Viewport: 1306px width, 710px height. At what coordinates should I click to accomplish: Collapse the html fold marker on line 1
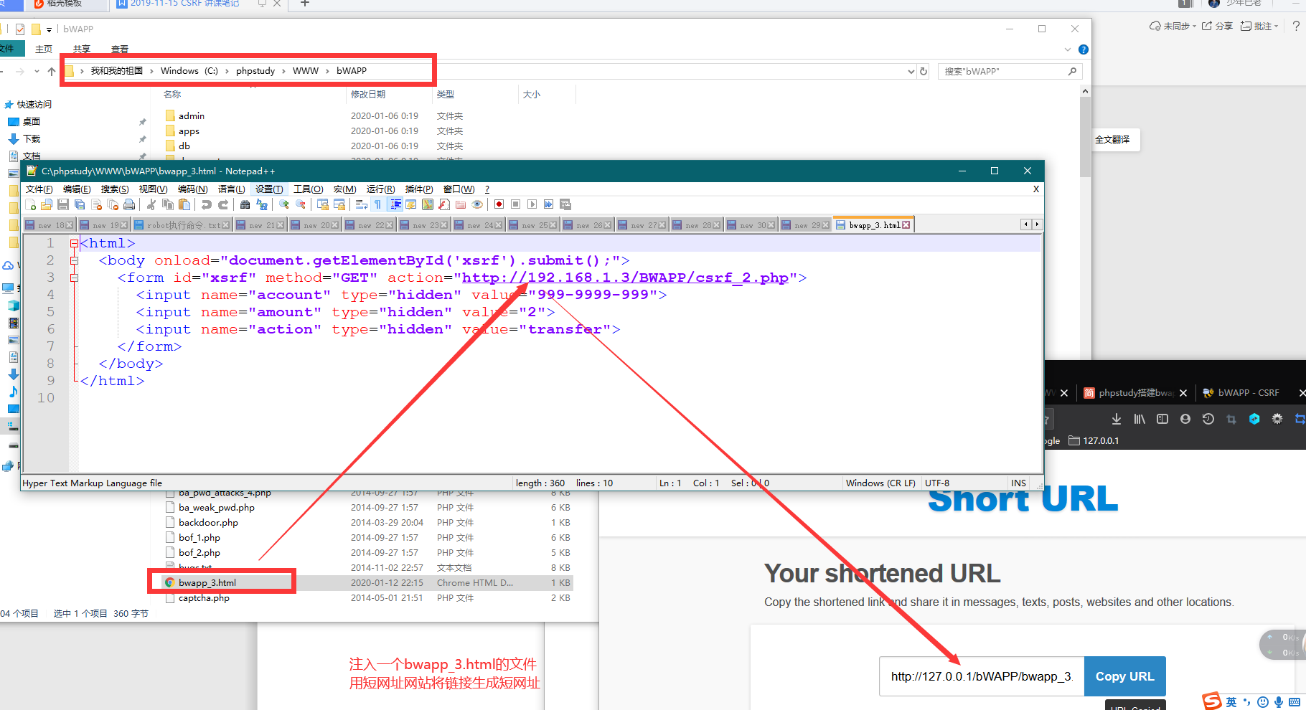(x=74, y=244)
